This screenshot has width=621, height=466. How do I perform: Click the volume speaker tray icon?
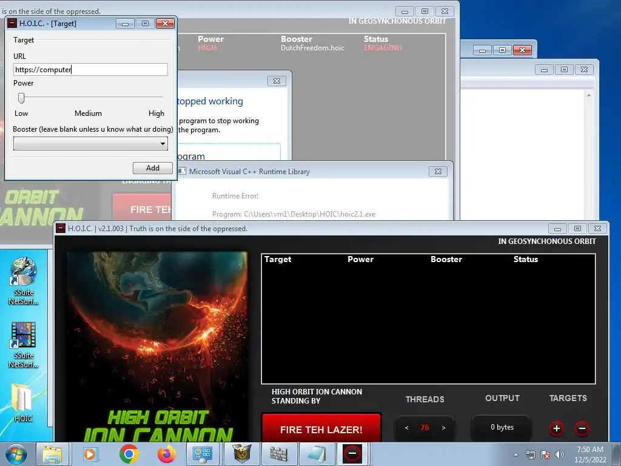[x=559, y=454]
